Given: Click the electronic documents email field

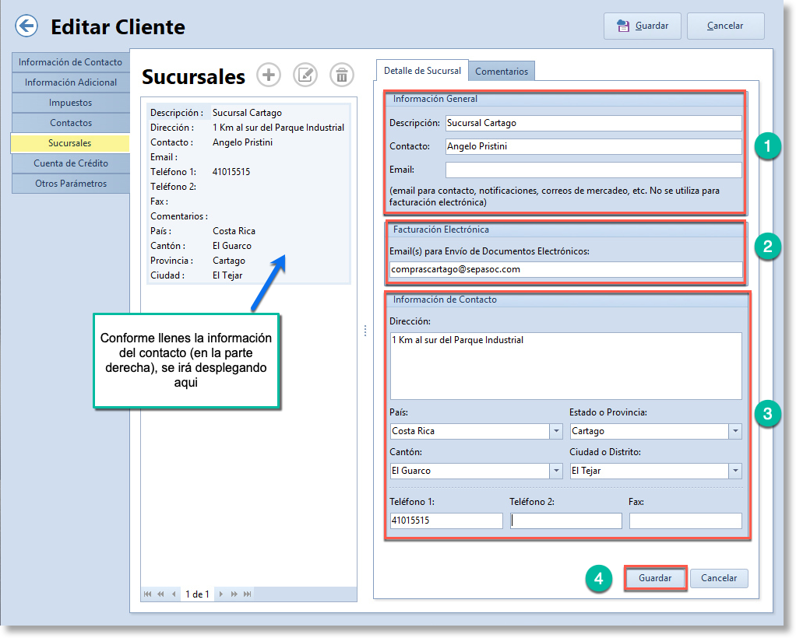Looking at the screenshot, I should pyautogui.click(x=566, y=269).
